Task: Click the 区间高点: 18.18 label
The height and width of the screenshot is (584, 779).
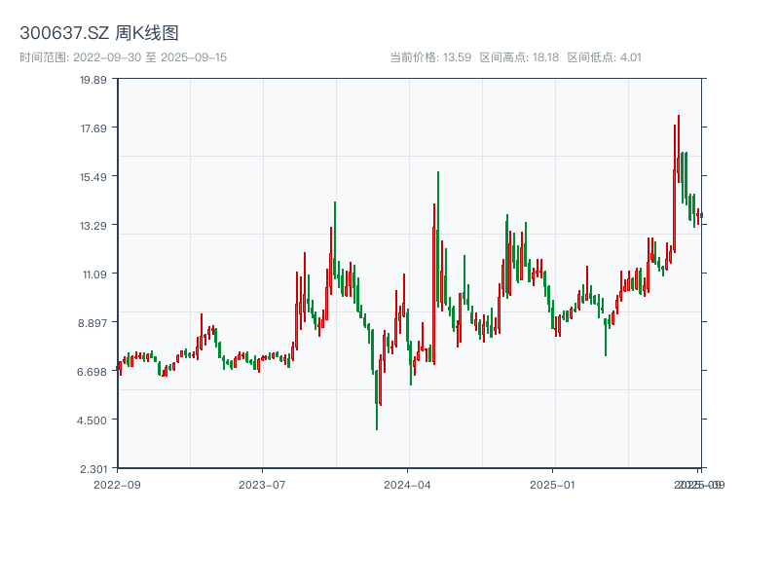Action: [519, 57]
